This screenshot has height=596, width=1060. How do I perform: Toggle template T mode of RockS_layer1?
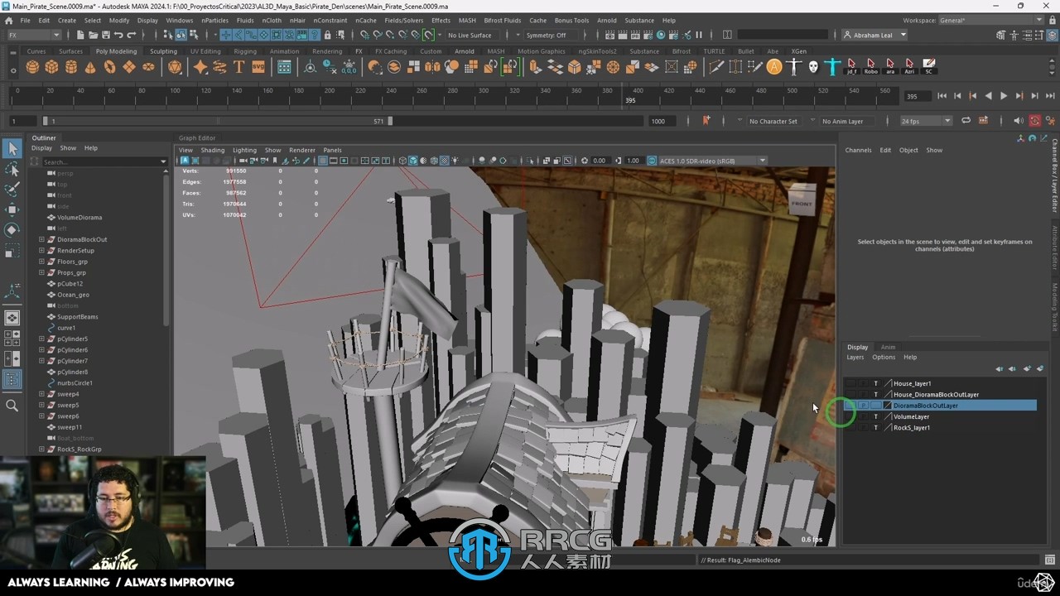(x=875, y=428)
